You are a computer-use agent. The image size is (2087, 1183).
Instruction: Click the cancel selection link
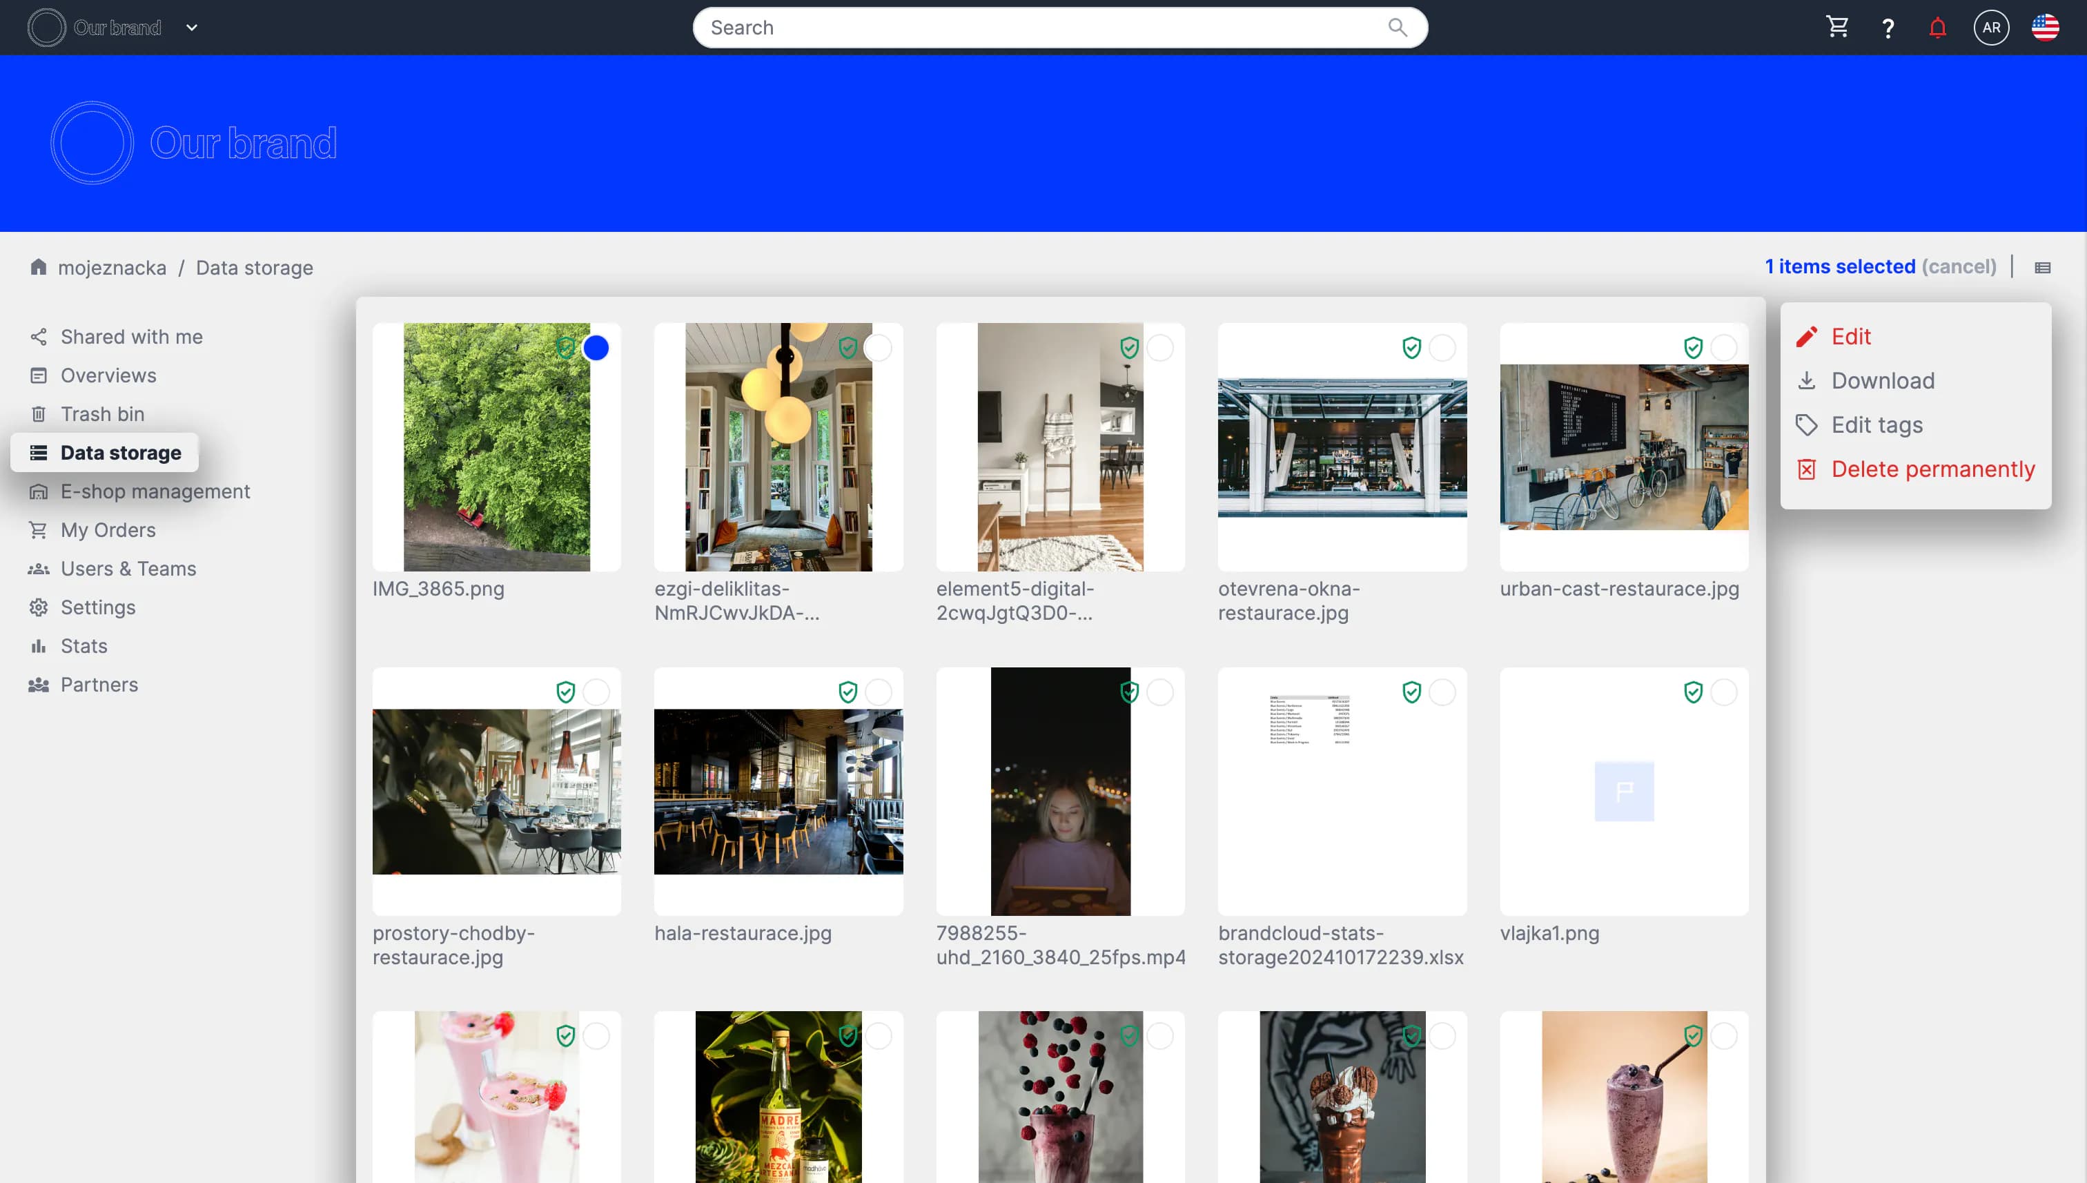[1959, 266]
